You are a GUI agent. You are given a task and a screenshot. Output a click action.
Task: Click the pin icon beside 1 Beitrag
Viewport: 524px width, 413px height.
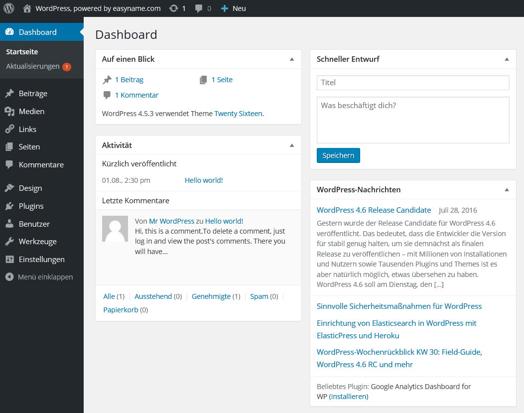[107, 80]
